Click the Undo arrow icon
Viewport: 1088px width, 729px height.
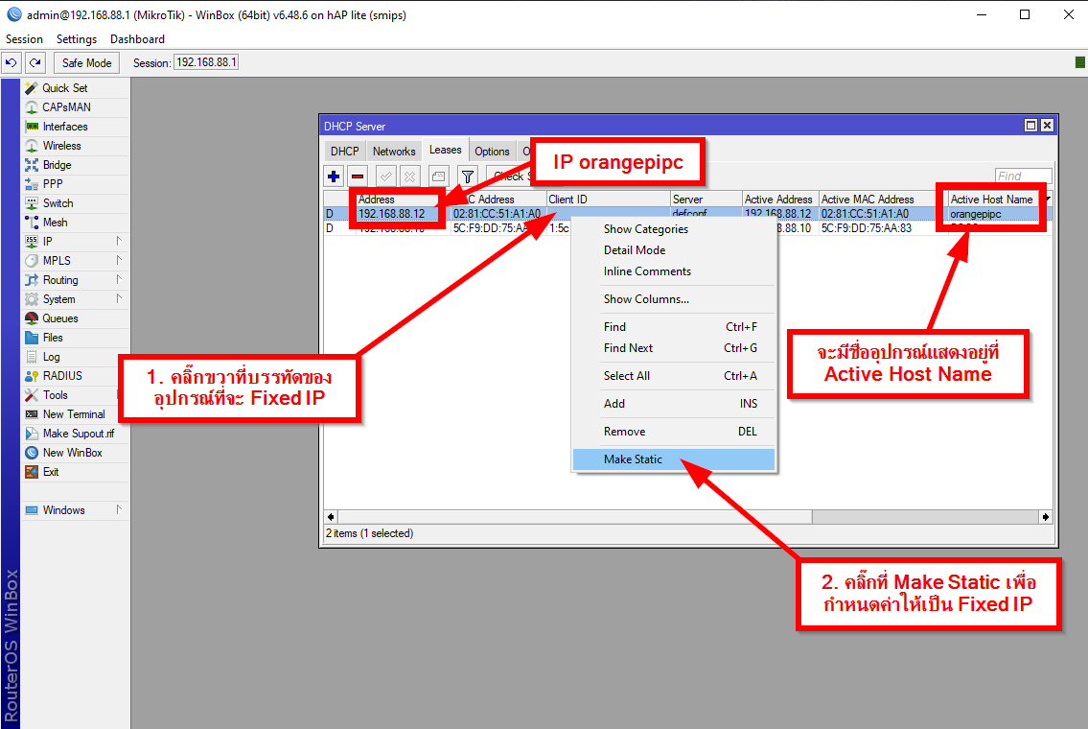(12, 62)
